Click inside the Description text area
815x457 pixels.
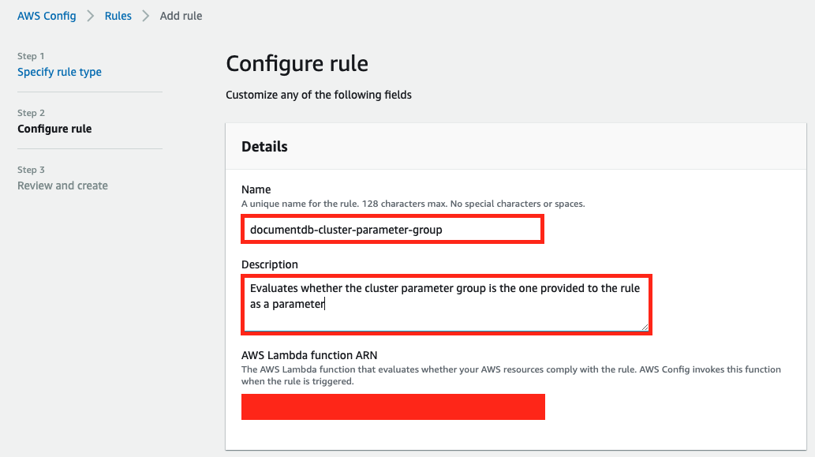tap(446, 303)
